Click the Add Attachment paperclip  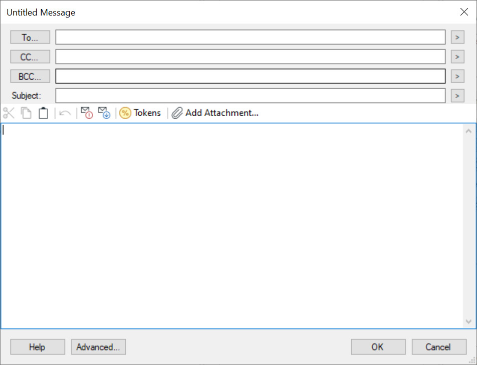215,113
